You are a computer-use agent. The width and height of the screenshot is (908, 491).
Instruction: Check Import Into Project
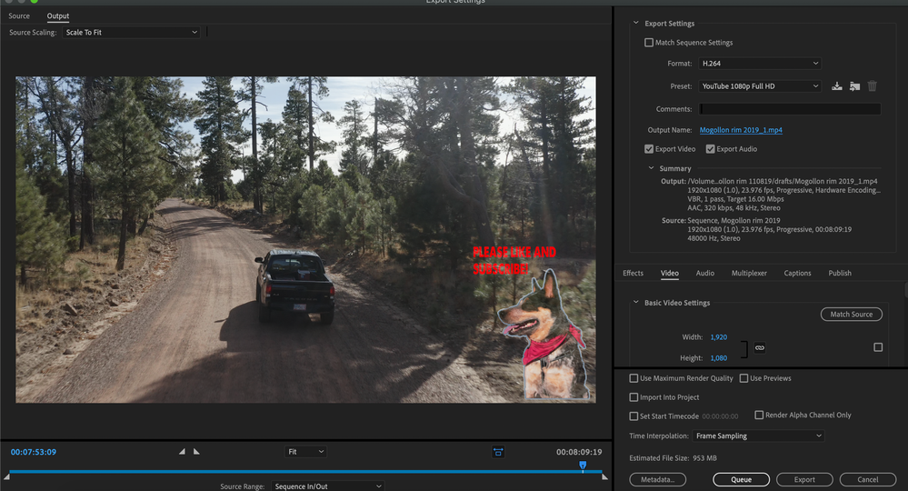634,397
